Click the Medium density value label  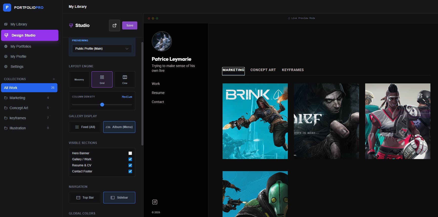point(127,97)
